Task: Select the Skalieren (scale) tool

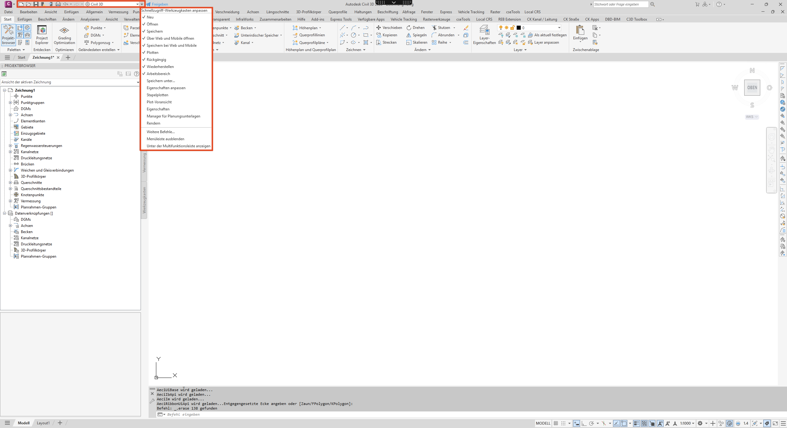Action: coord(417,42)
